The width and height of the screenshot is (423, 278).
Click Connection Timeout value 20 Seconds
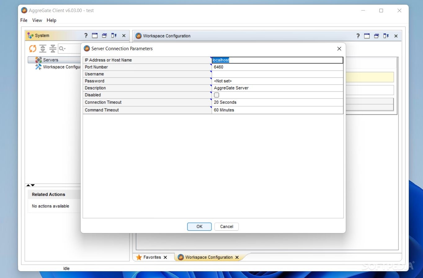point(225,102)
